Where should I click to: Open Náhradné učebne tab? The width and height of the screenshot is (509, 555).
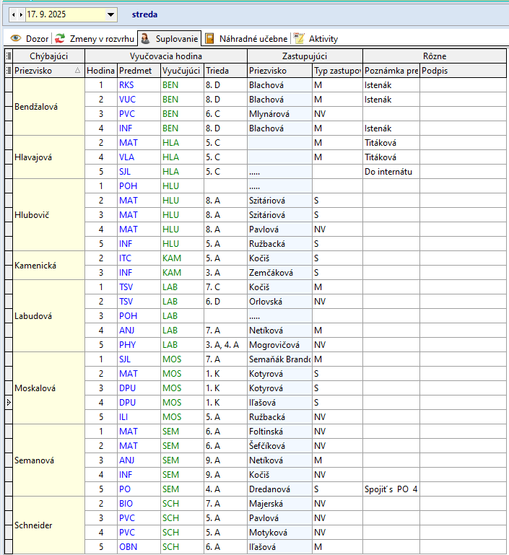pos(247,38)
